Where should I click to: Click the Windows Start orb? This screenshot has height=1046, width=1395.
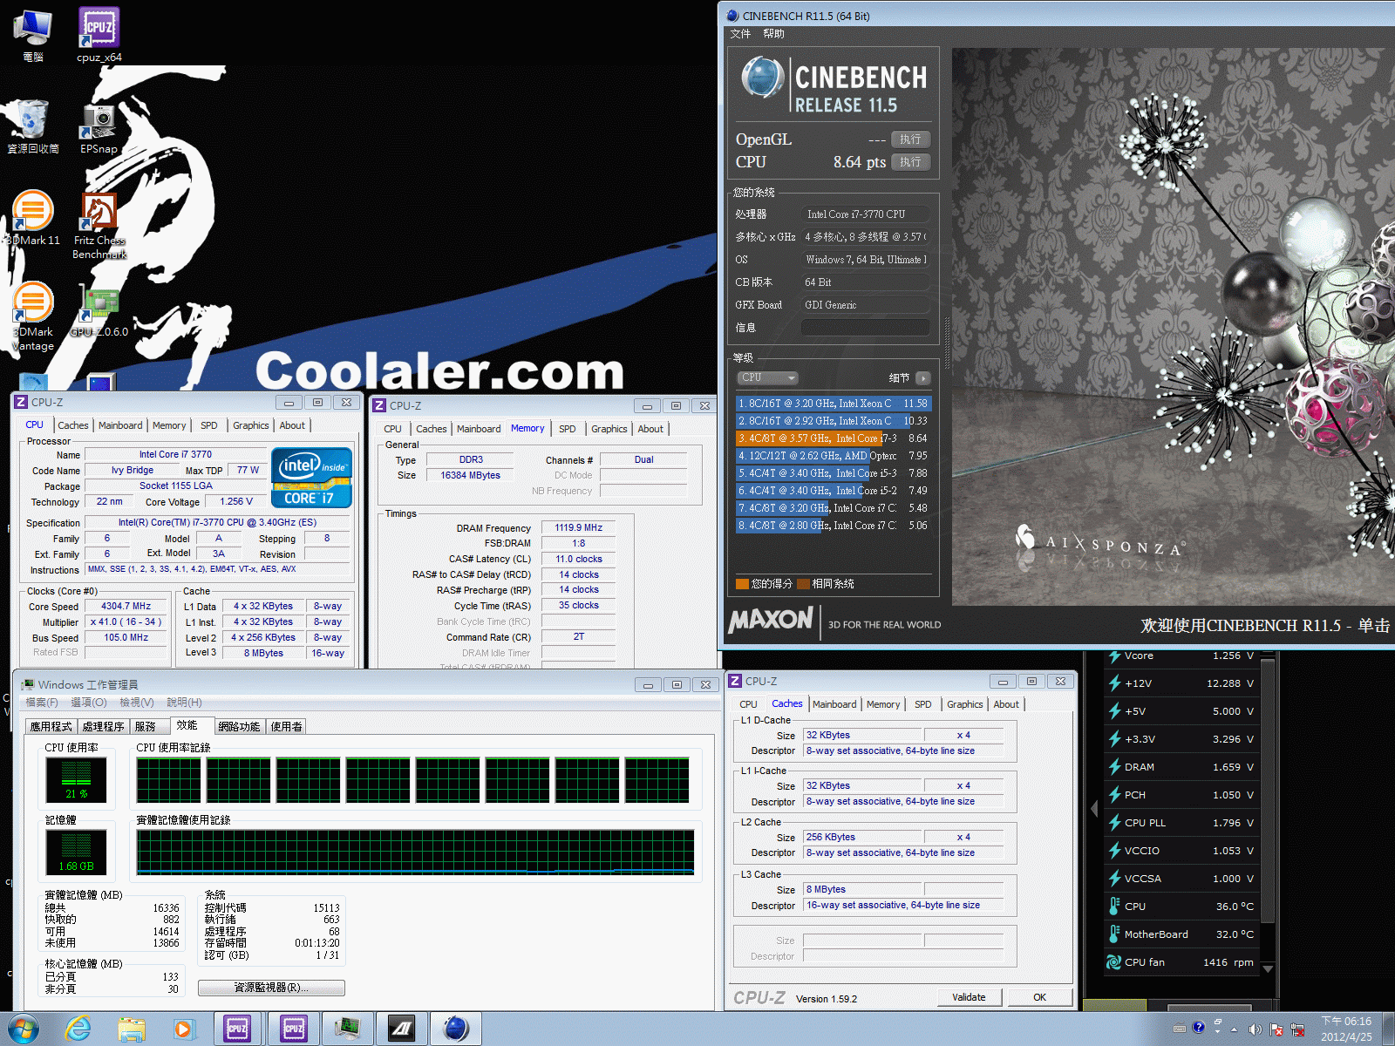click(x=24, y=1029)
